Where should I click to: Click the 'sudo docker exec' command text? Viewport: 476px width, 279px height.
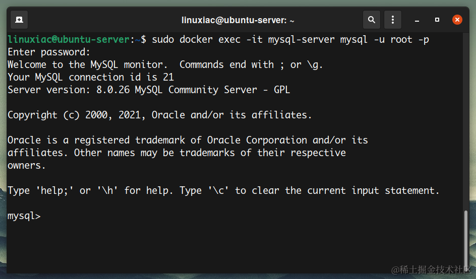(290, 40)
